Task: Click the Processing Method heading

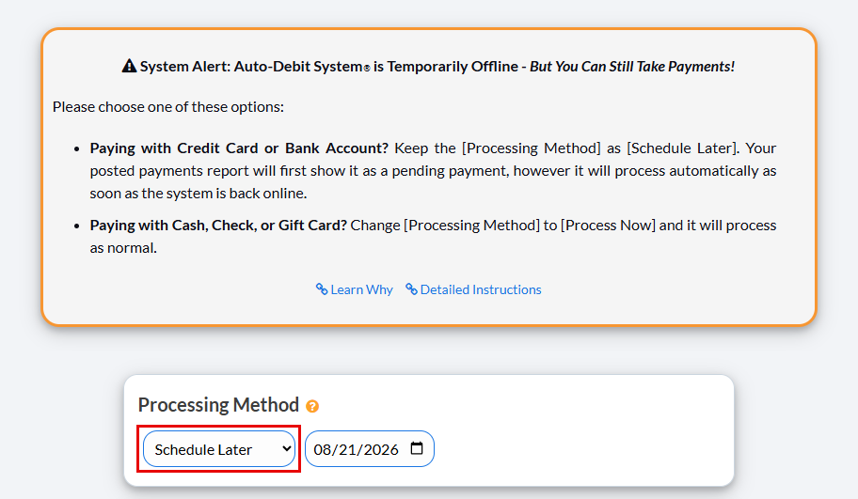Action: (x=218, y=405)
